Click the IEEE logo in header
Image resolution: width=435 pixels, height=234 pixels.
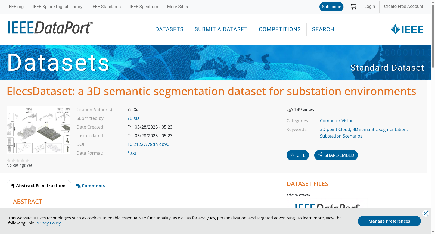point(407,29)
